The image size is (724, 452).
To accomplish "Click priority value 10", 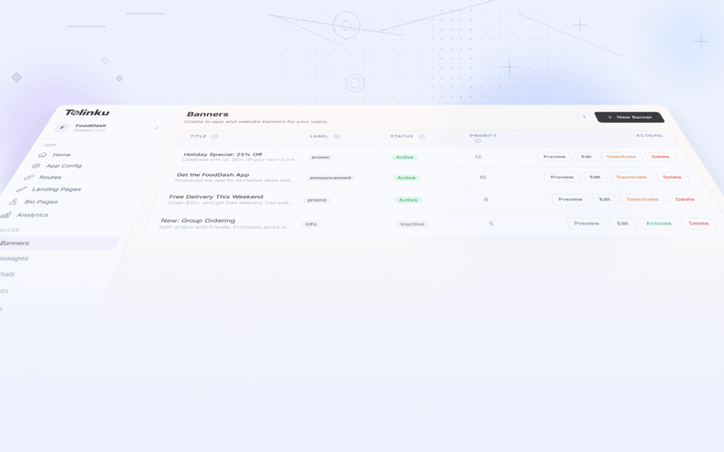I will [482, 177].
